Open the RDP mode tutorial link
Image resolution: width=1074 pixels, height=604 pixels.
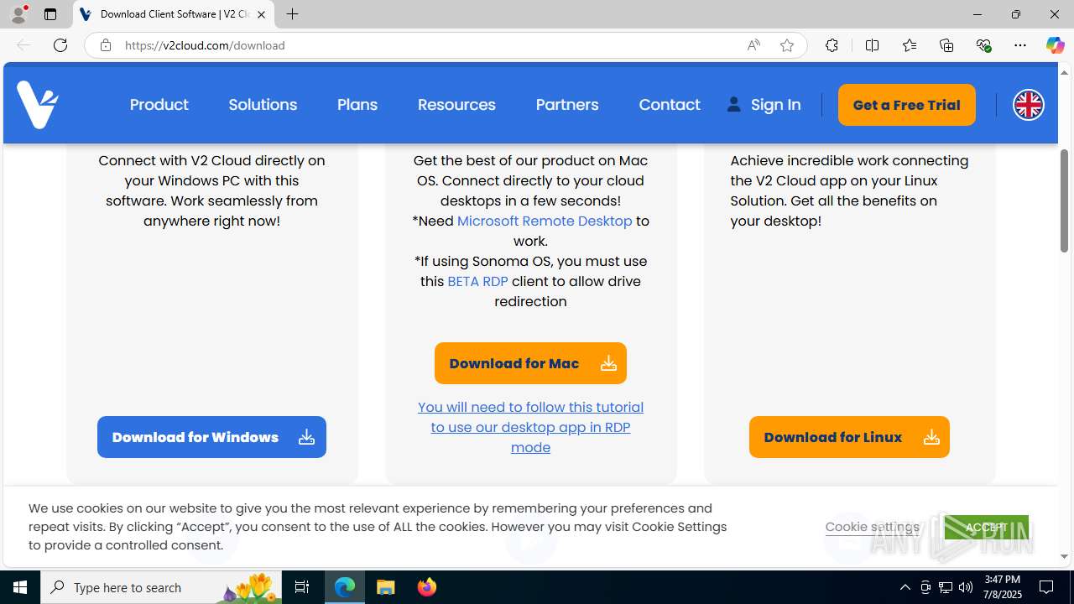coord(530,427)
